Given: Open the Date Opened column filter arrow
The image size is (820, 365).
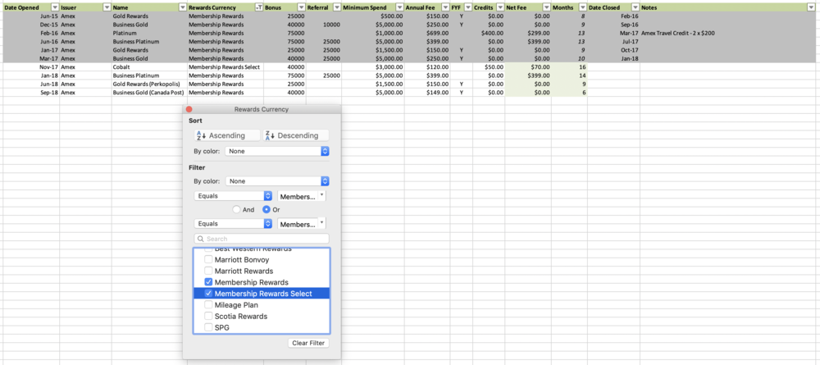Looking at the screenshot, I should pos(55,7).
